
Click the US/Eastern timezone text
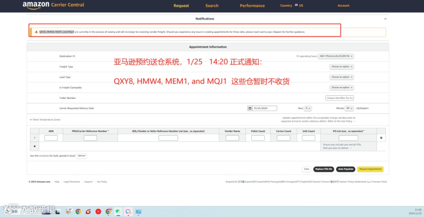click(362, 108)
